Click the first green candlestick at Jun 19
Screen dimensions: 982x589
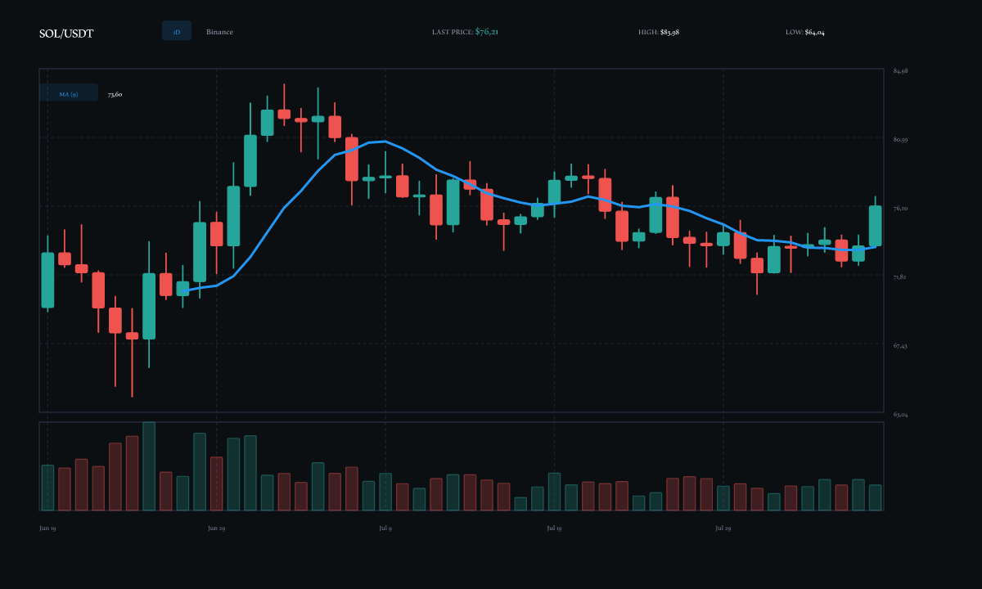coord(47,280)
